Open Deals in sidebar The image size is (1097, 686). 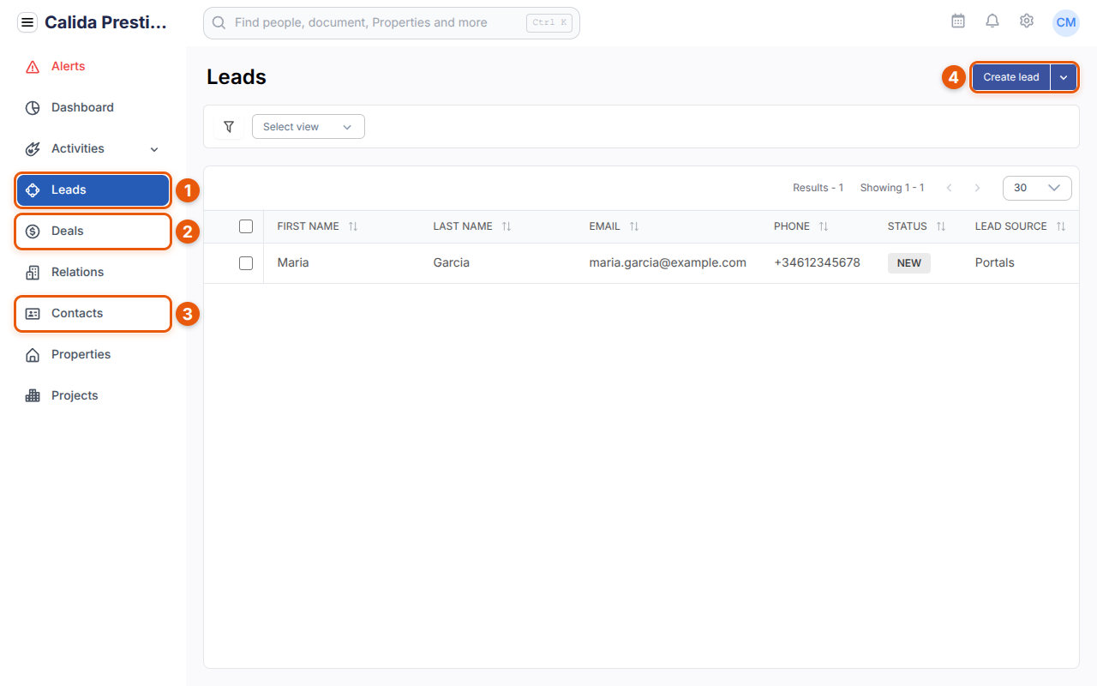click(x=93, y=231)
